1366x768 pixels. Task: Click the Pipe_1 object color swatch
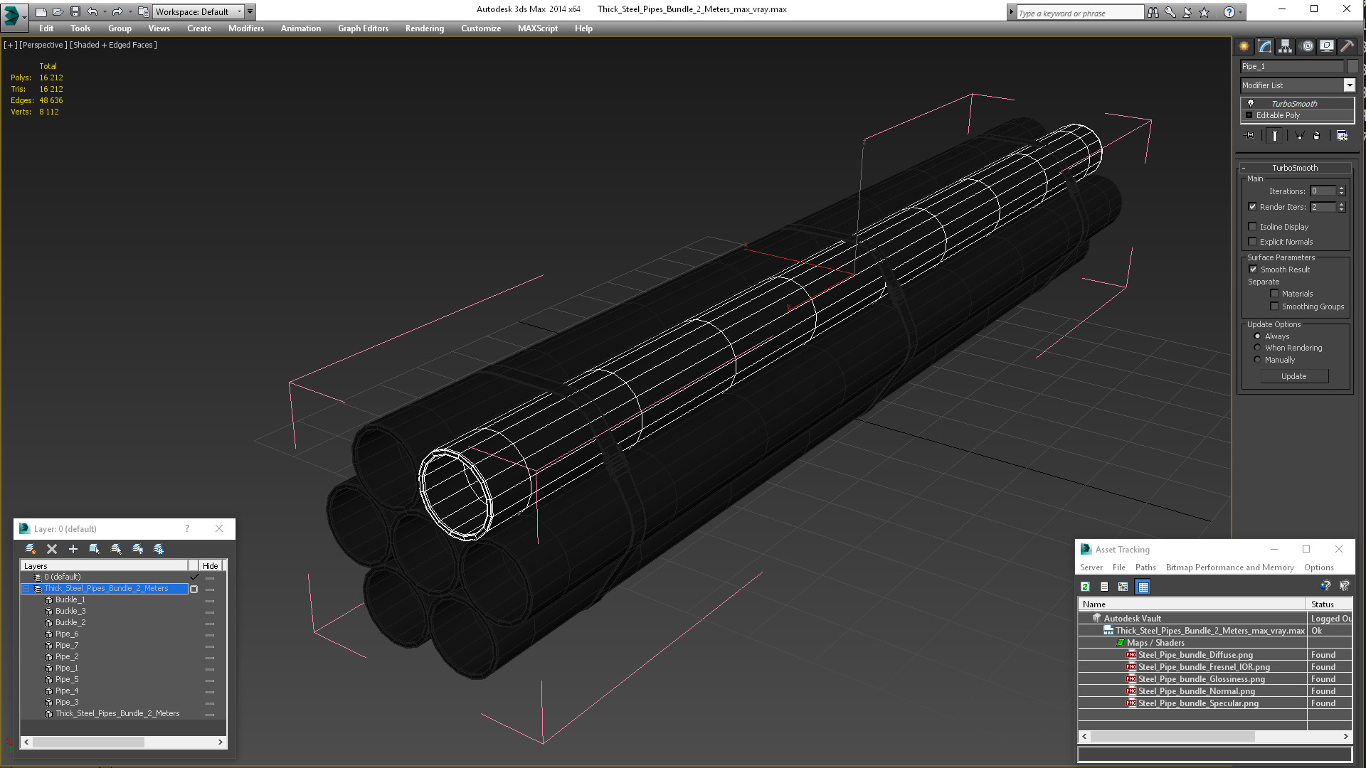coord(1352,66)
